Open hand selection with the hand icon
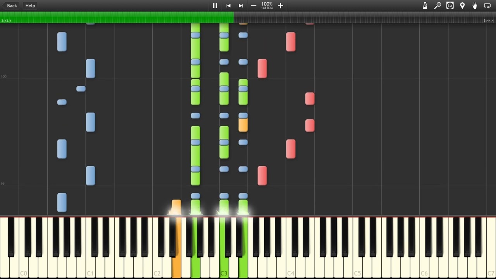 475,5
